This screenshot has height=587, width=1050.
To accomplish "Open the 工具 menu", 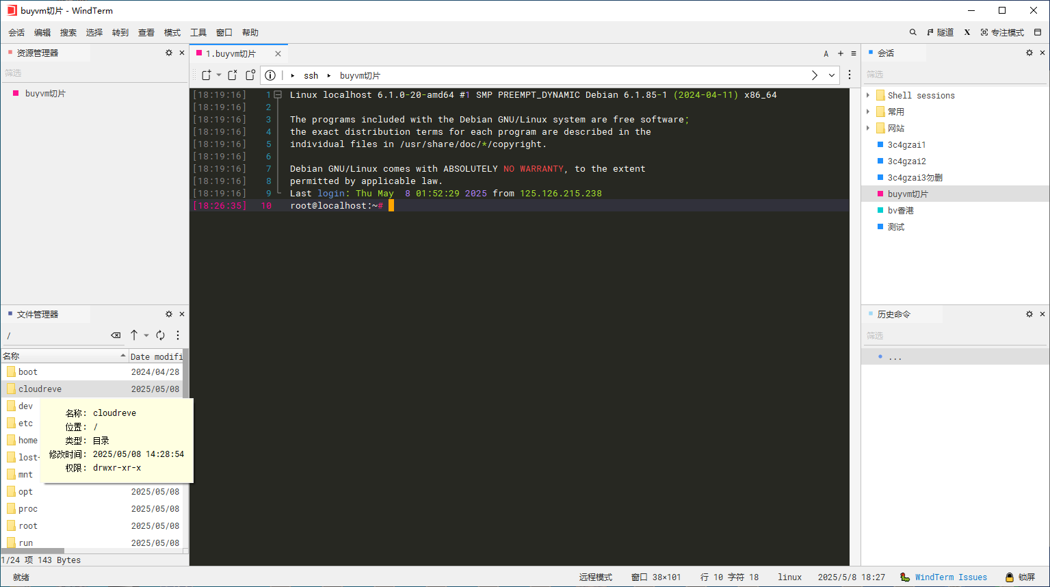I will tap(198, 32).
